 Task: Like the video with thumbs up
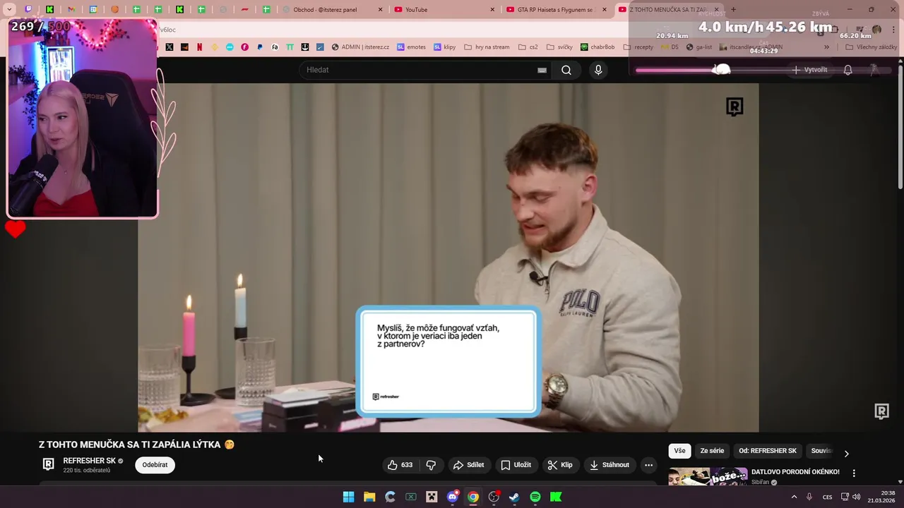400,465
